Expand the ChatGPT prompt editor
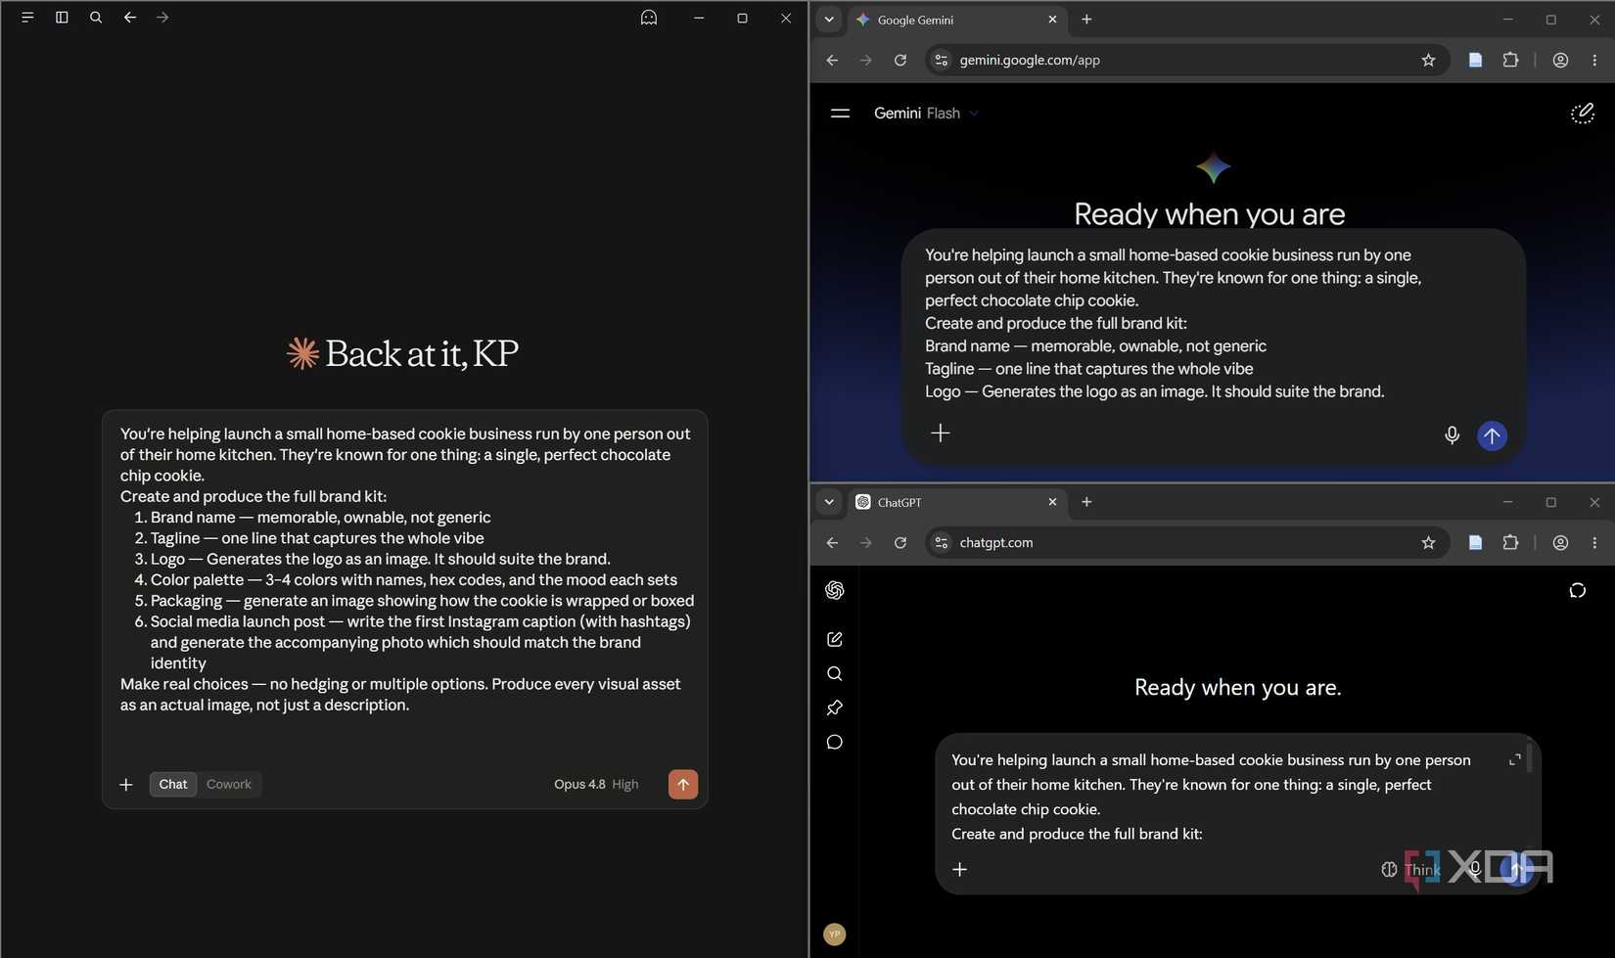This screenshot has height=958, width=1615. click(x=1514, y=759)
